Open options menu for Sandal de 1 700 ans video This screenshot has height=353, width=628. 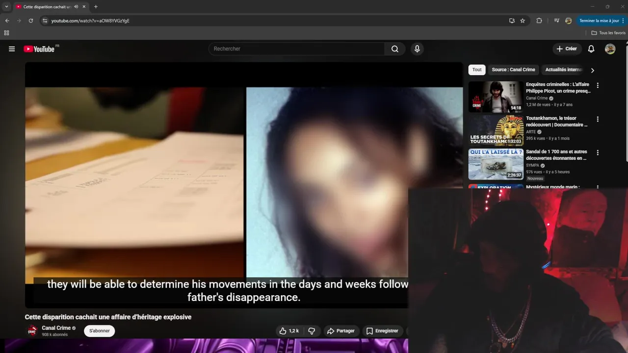click(597, 152)
